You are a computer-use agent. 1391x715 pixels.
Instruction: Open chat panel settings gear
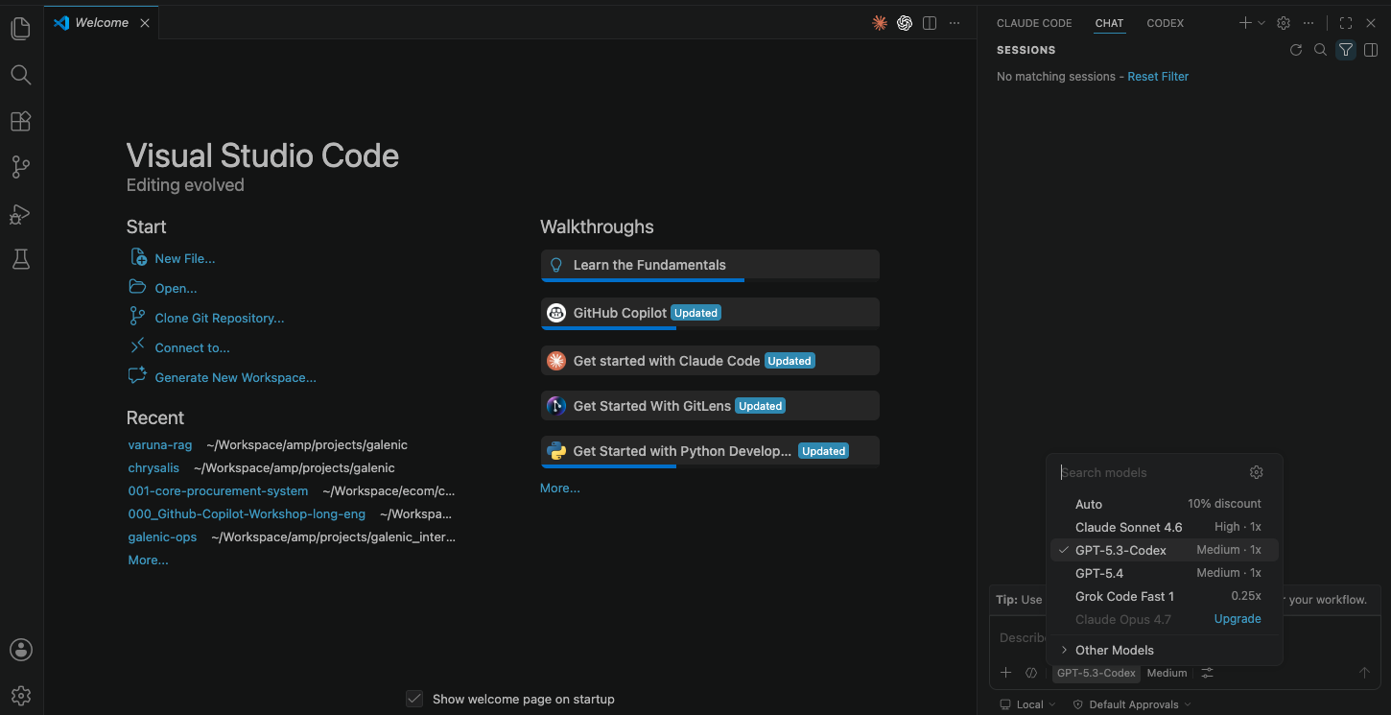[1284, 23]
